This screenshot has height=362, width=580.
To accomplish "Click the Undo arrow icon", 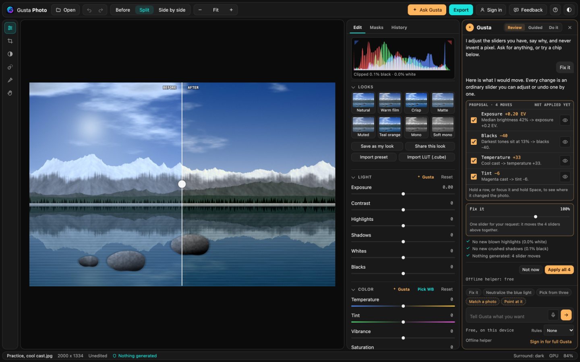I will tap(89, 10).
